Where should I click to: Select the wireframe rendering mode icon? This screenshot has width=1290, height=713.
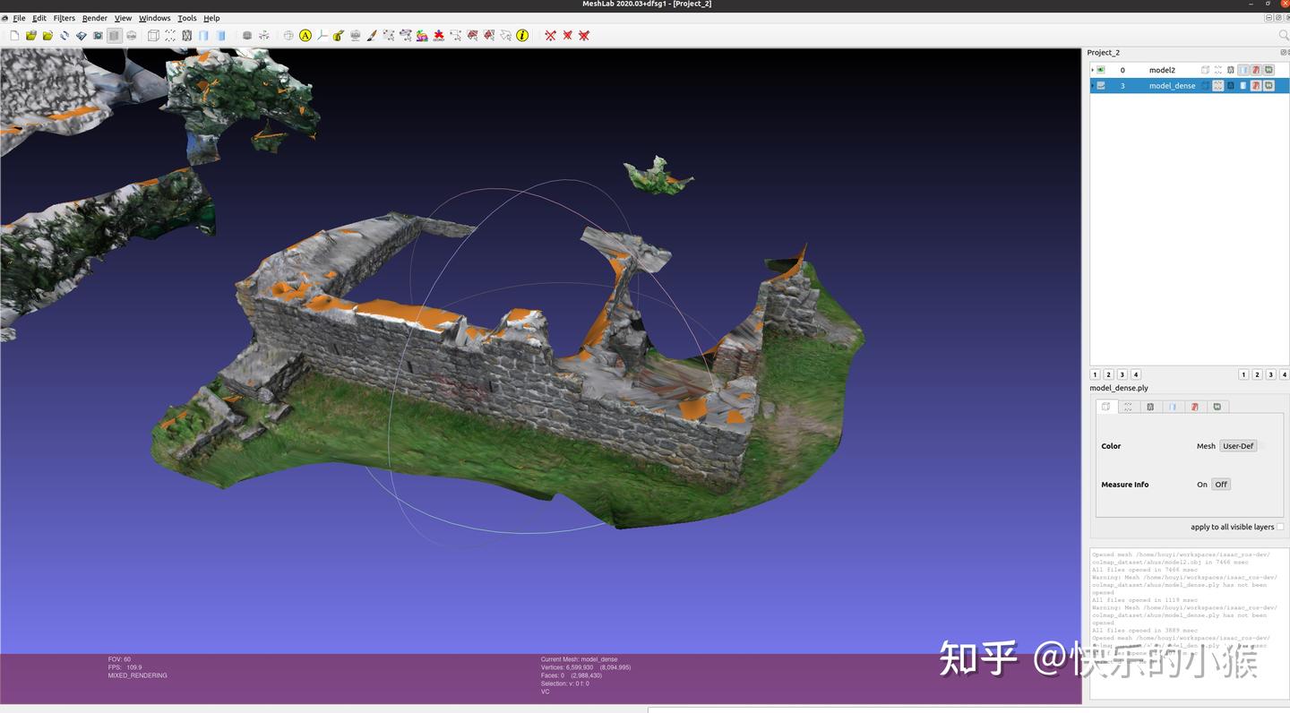click(x=185, y=36)
